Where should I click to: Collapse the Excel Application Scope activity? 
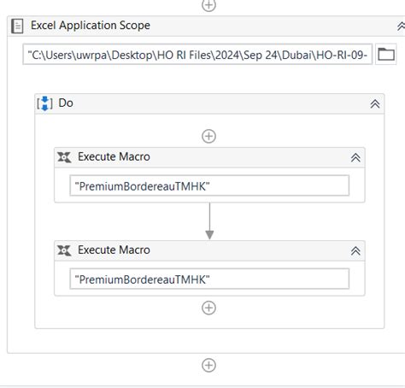pos(401,26)
